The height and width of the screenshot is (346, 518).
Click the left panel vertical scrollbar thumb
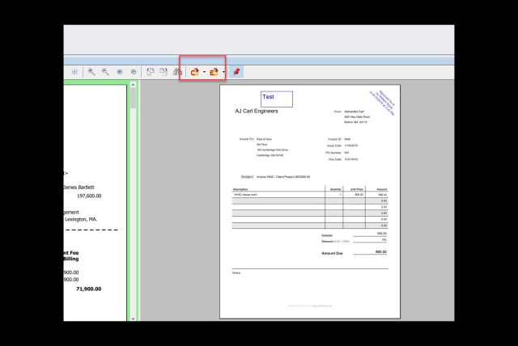click(133, 98)
